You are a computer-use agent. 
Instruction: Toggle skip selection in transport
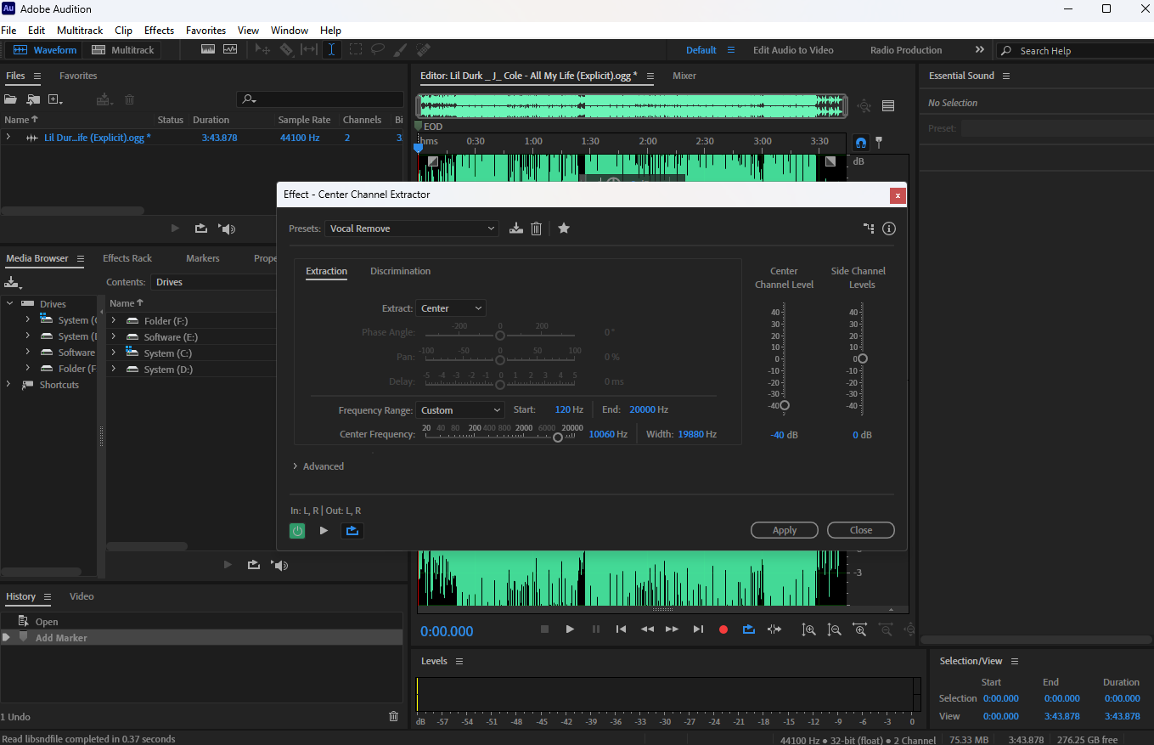774,629
